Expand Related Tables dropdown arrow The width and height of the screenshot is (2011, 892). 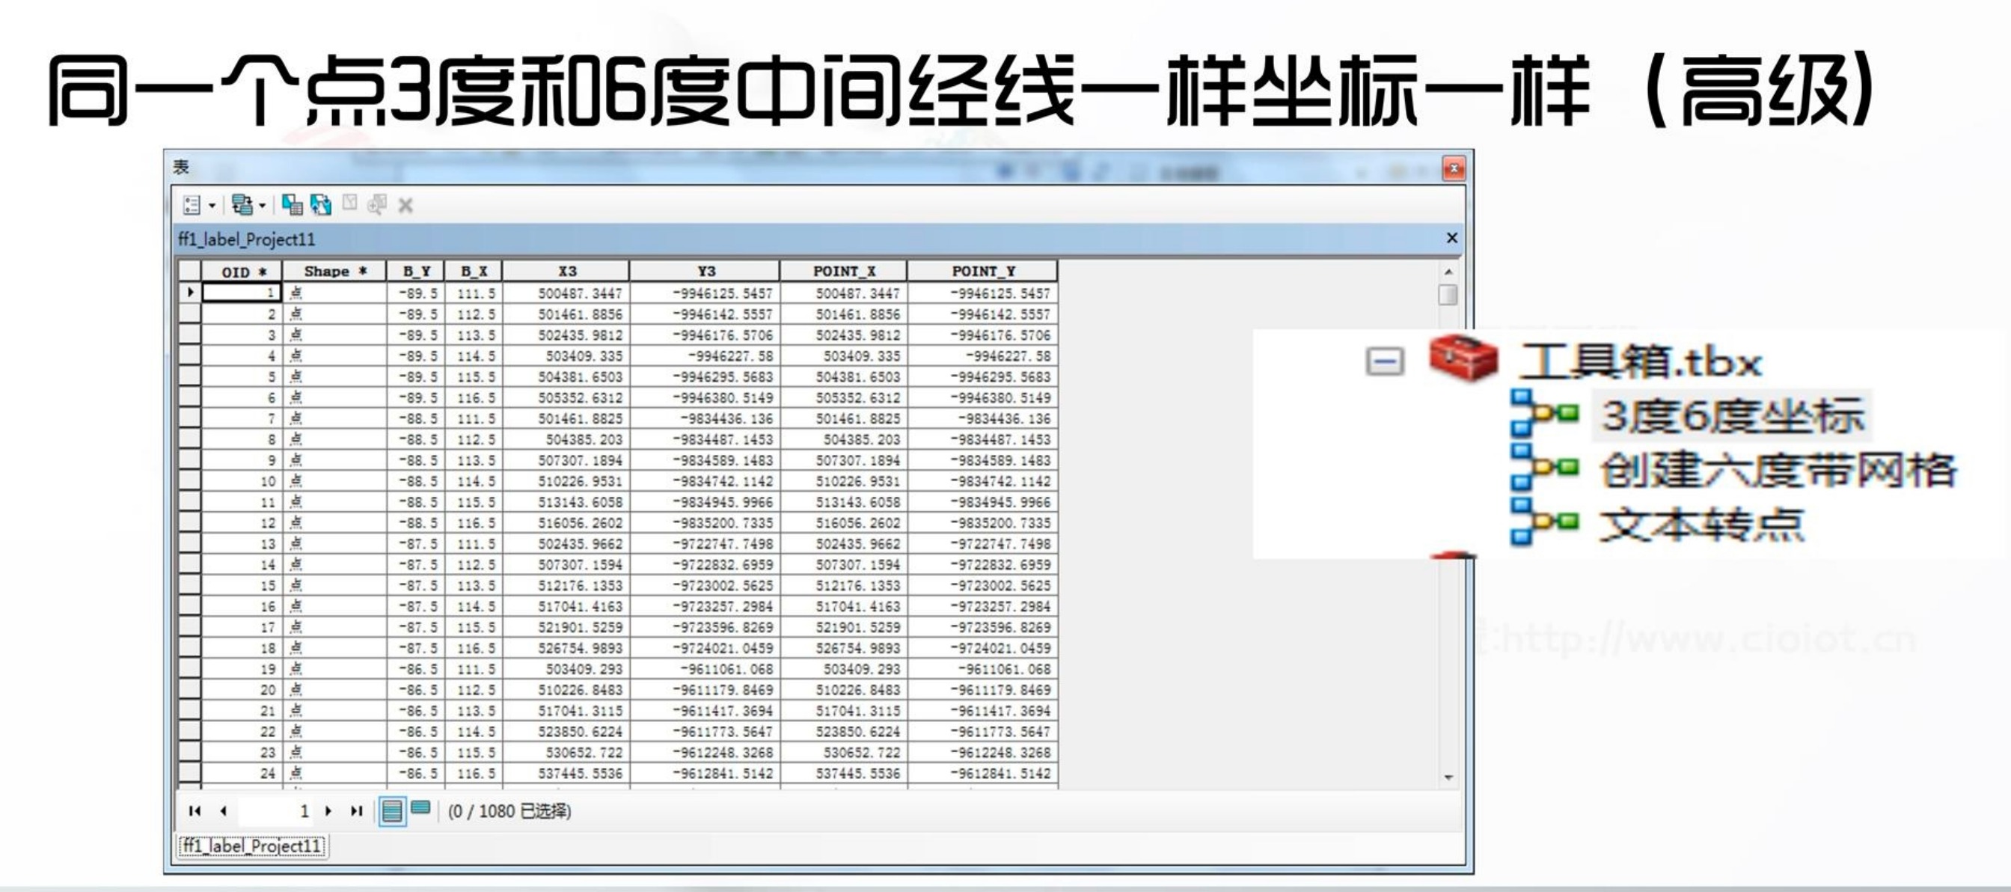pyautogui.click(x=263, y=207)
